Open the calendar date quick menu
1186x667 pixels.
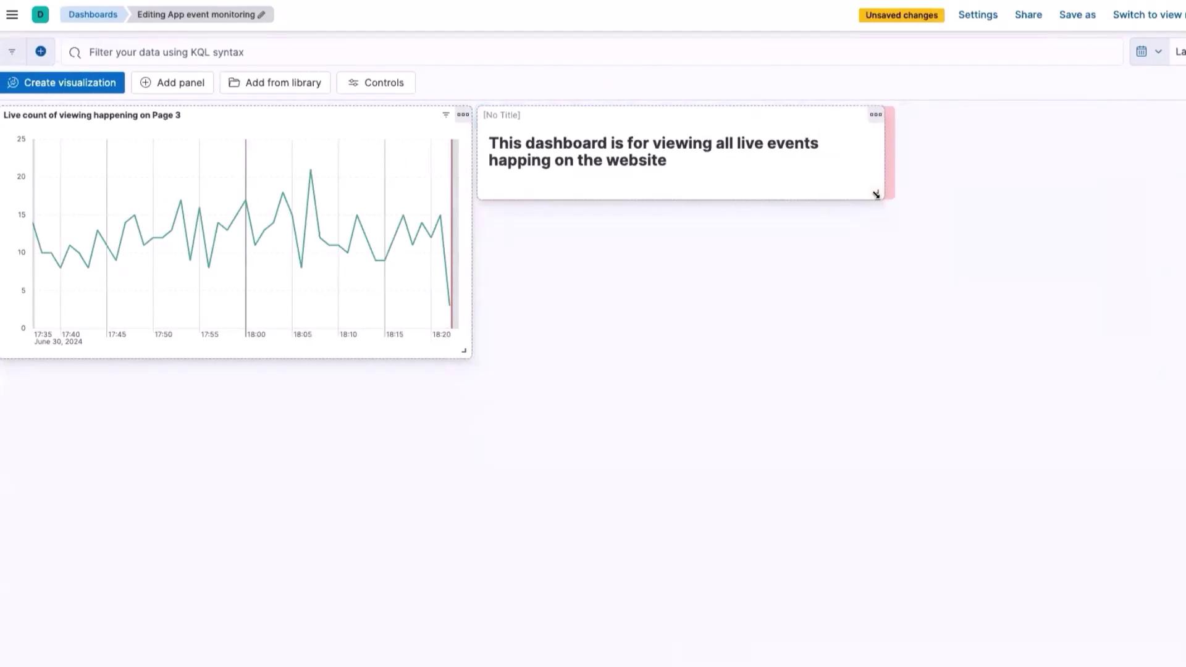[x=1142, y=52]
